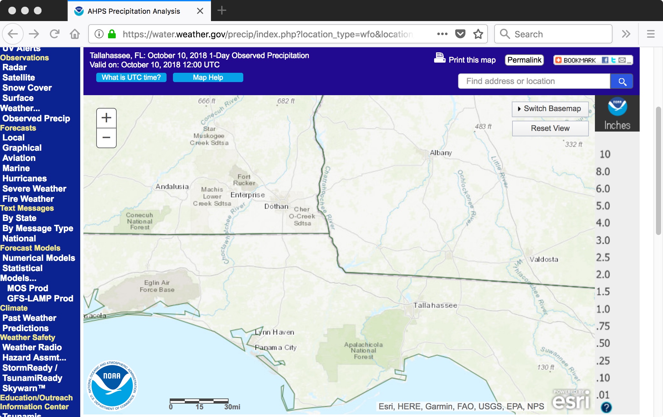
Task: Close the AHPS Precipitation Analysis tab
Action: tap(200, 11)
